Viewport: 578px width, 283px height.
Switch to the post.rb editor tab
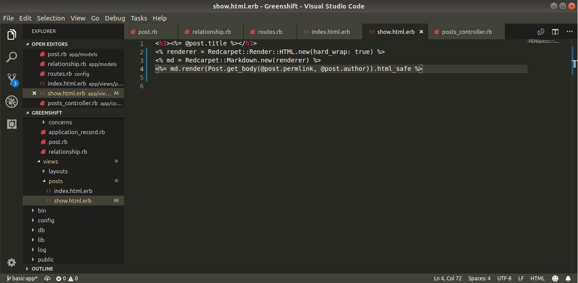151,32
